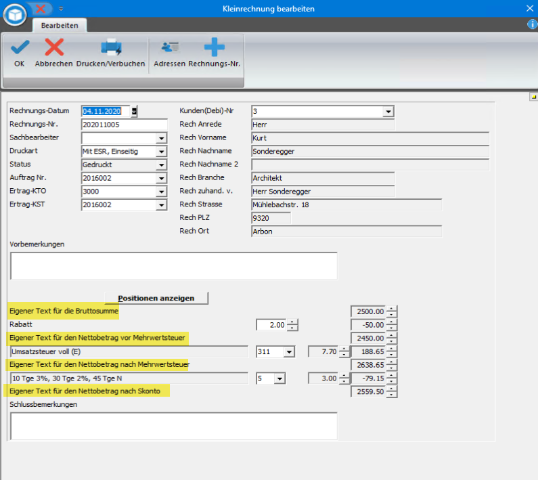Screen dimensions: 538x480
Task: Click the empty Rech Nachname 2 field
Action: [x=370, y=165]
